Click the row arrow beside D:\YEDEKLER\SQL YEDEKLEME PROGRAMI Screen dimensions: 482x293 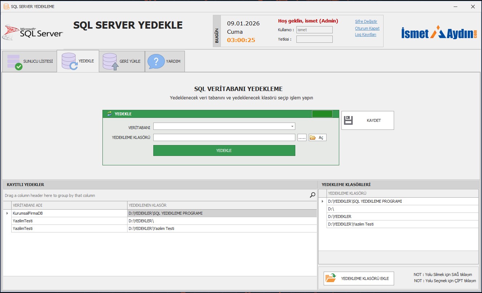coord(323,201)
